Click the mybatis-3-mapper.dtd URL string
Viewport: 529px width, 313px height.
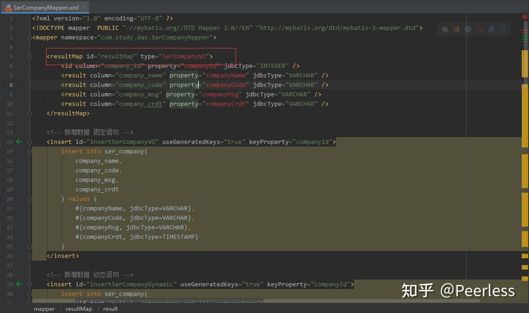pos(337,28)
